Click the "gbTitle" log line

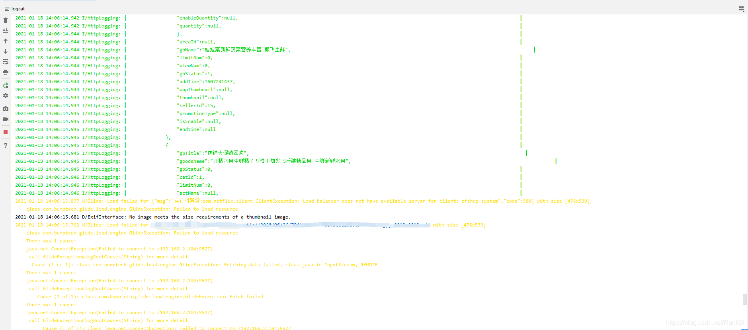(213, 153)
